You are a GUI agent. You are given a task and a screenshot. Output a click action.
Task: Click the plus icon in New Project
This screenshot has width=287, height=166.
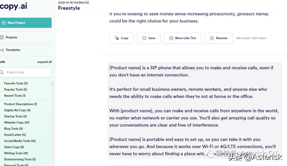3,23
